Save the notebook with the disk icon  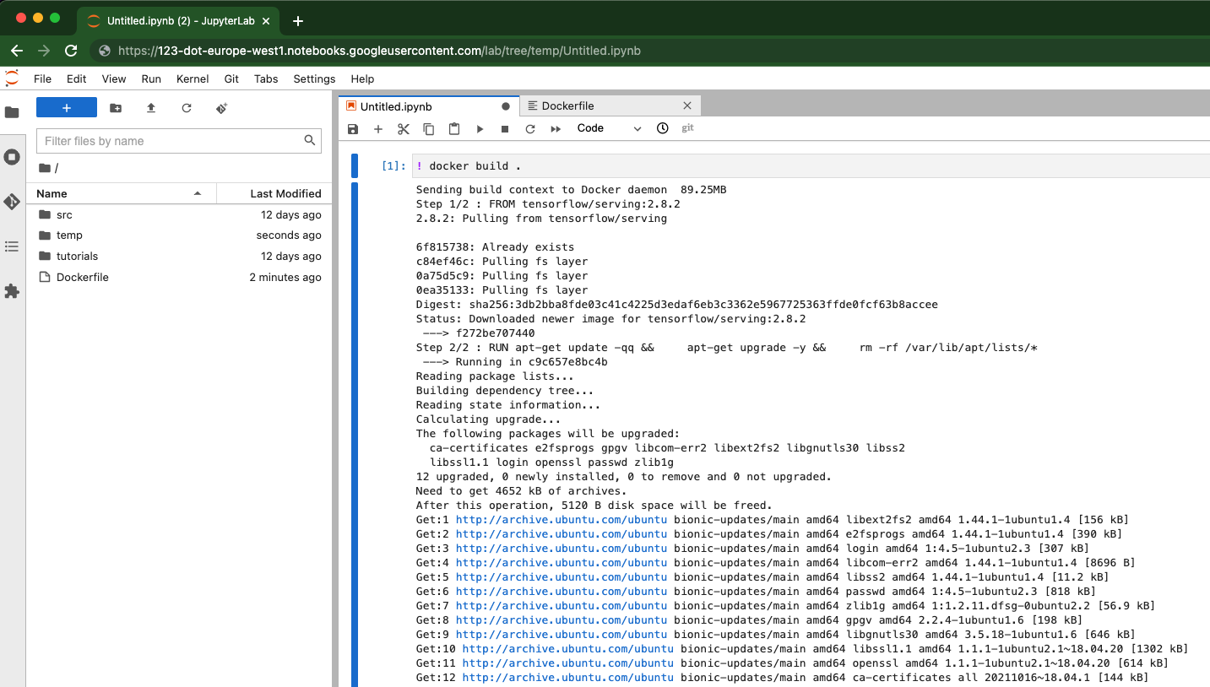[353, 129]
